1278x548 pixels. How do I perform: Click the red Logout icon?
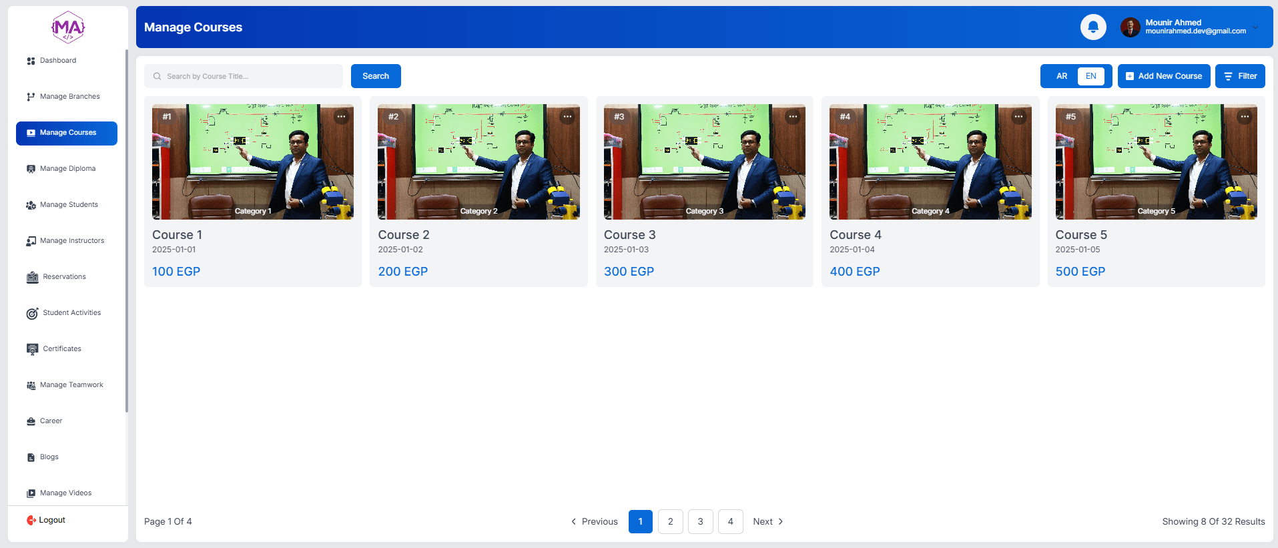pos(31,520)
